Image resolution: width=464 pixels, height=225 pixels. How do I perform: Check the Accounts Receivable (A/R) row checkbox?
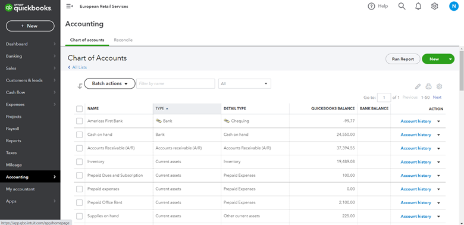79,148
